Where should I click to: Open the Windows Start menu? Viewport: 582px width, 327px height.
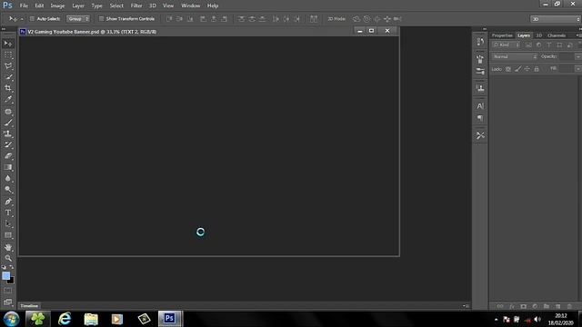(x=11, y=319)
